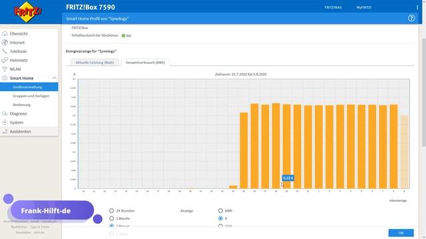Viewport: 426px width, 239px height.
Task: Switch to Aktuelle Leistung (Watt) tab
Action: [x=95, y=62]
